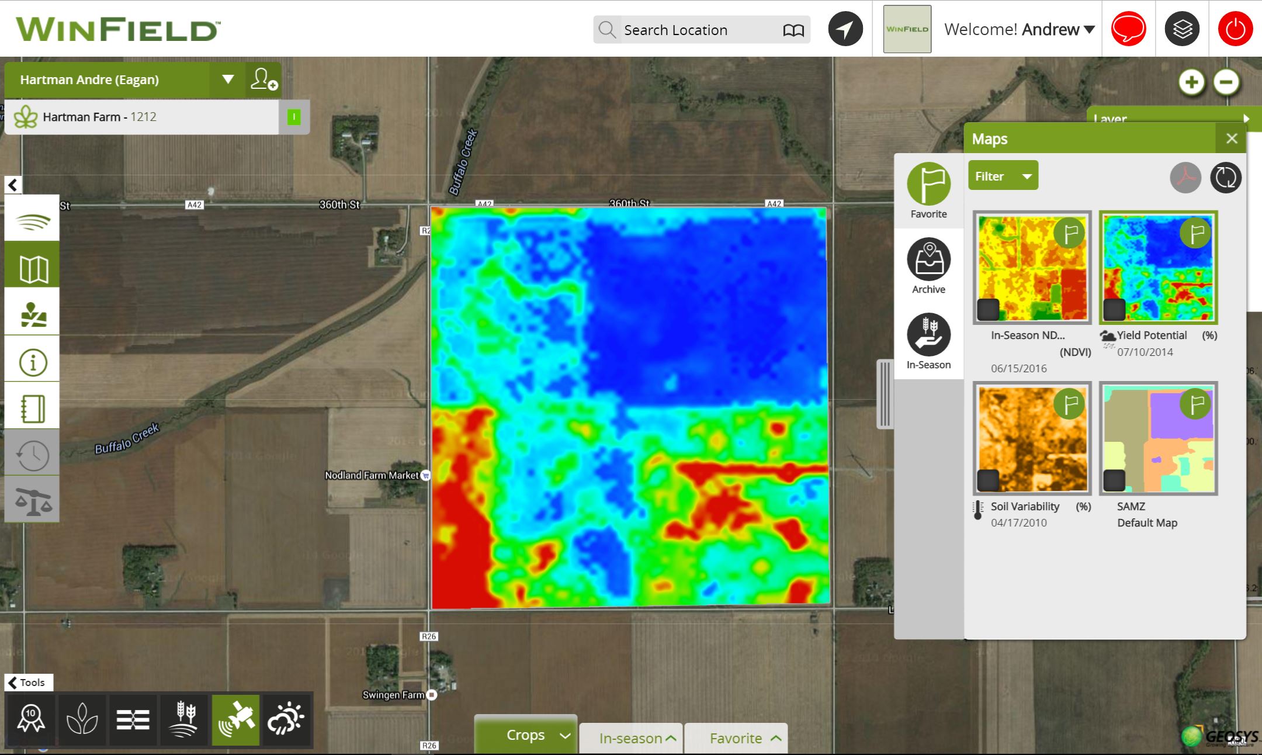This screenshot has height=755, width=1262.
Task: Click the refresh maps icon
Action: (x=1226, y=177)
